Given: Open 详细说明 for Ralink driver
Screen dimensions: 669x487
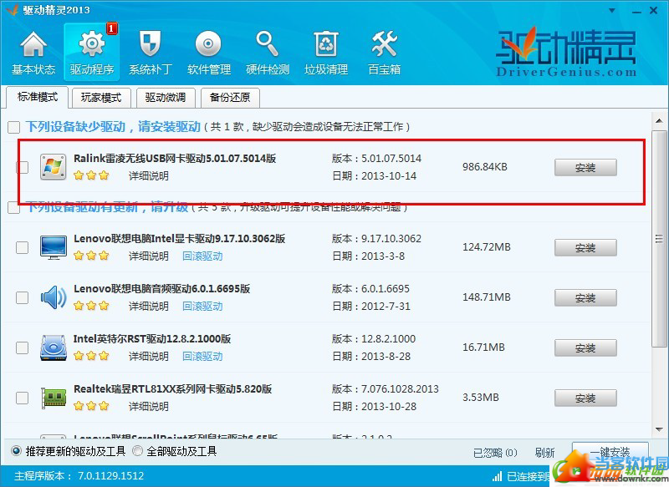Looking at the screenshot, I should (x=149, y=176).
